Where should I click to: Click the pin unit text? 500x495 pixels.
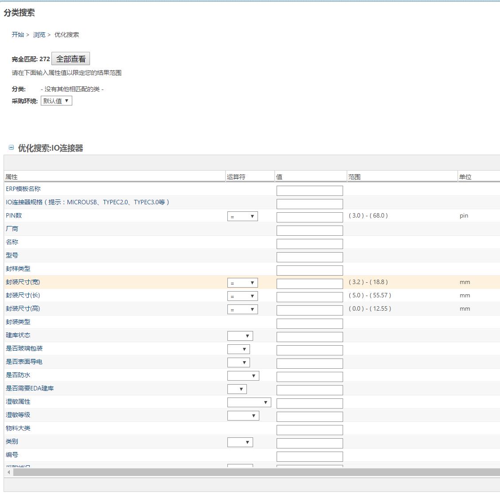click(x=464, y=216)
